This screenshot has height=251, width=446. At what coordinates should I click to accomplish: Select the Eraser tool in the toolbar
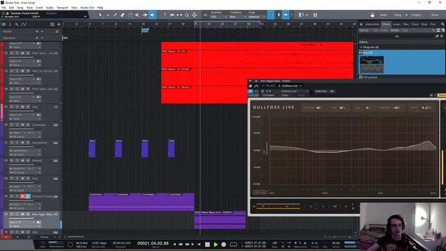tap(123, 15)
